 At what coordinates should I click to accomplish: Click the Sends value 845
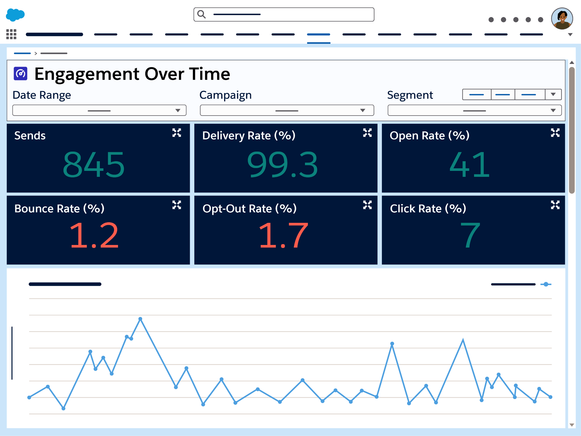point(94,164)
